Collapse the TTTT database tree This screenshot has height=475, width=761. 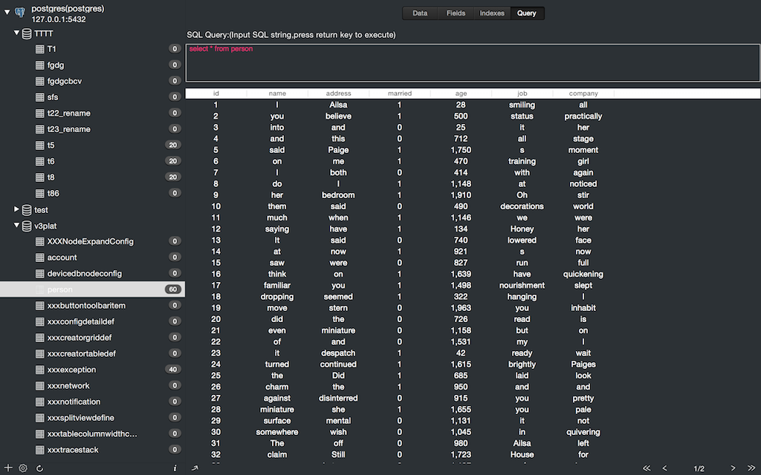tap(16, 33)
